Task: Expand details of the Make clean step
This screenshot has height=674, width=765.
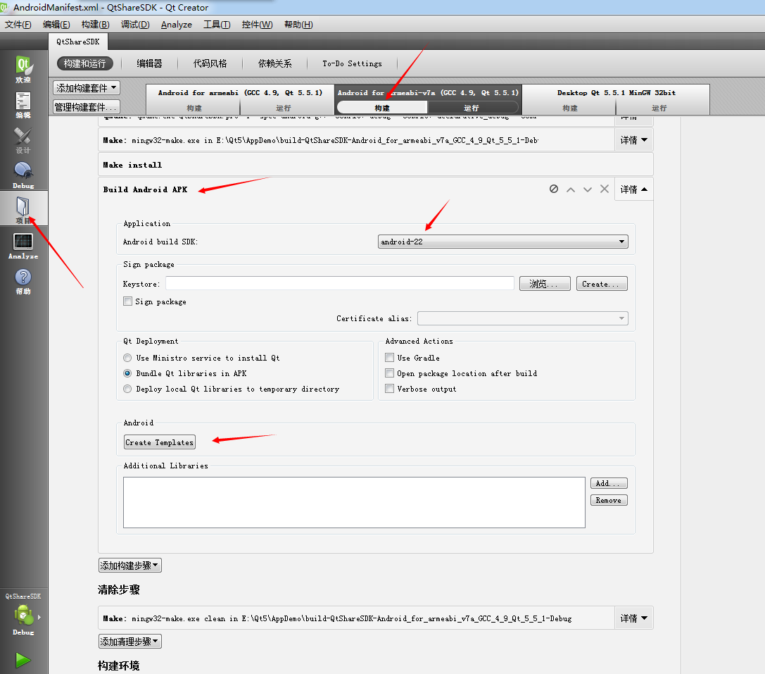Action: tap(634, 618)
